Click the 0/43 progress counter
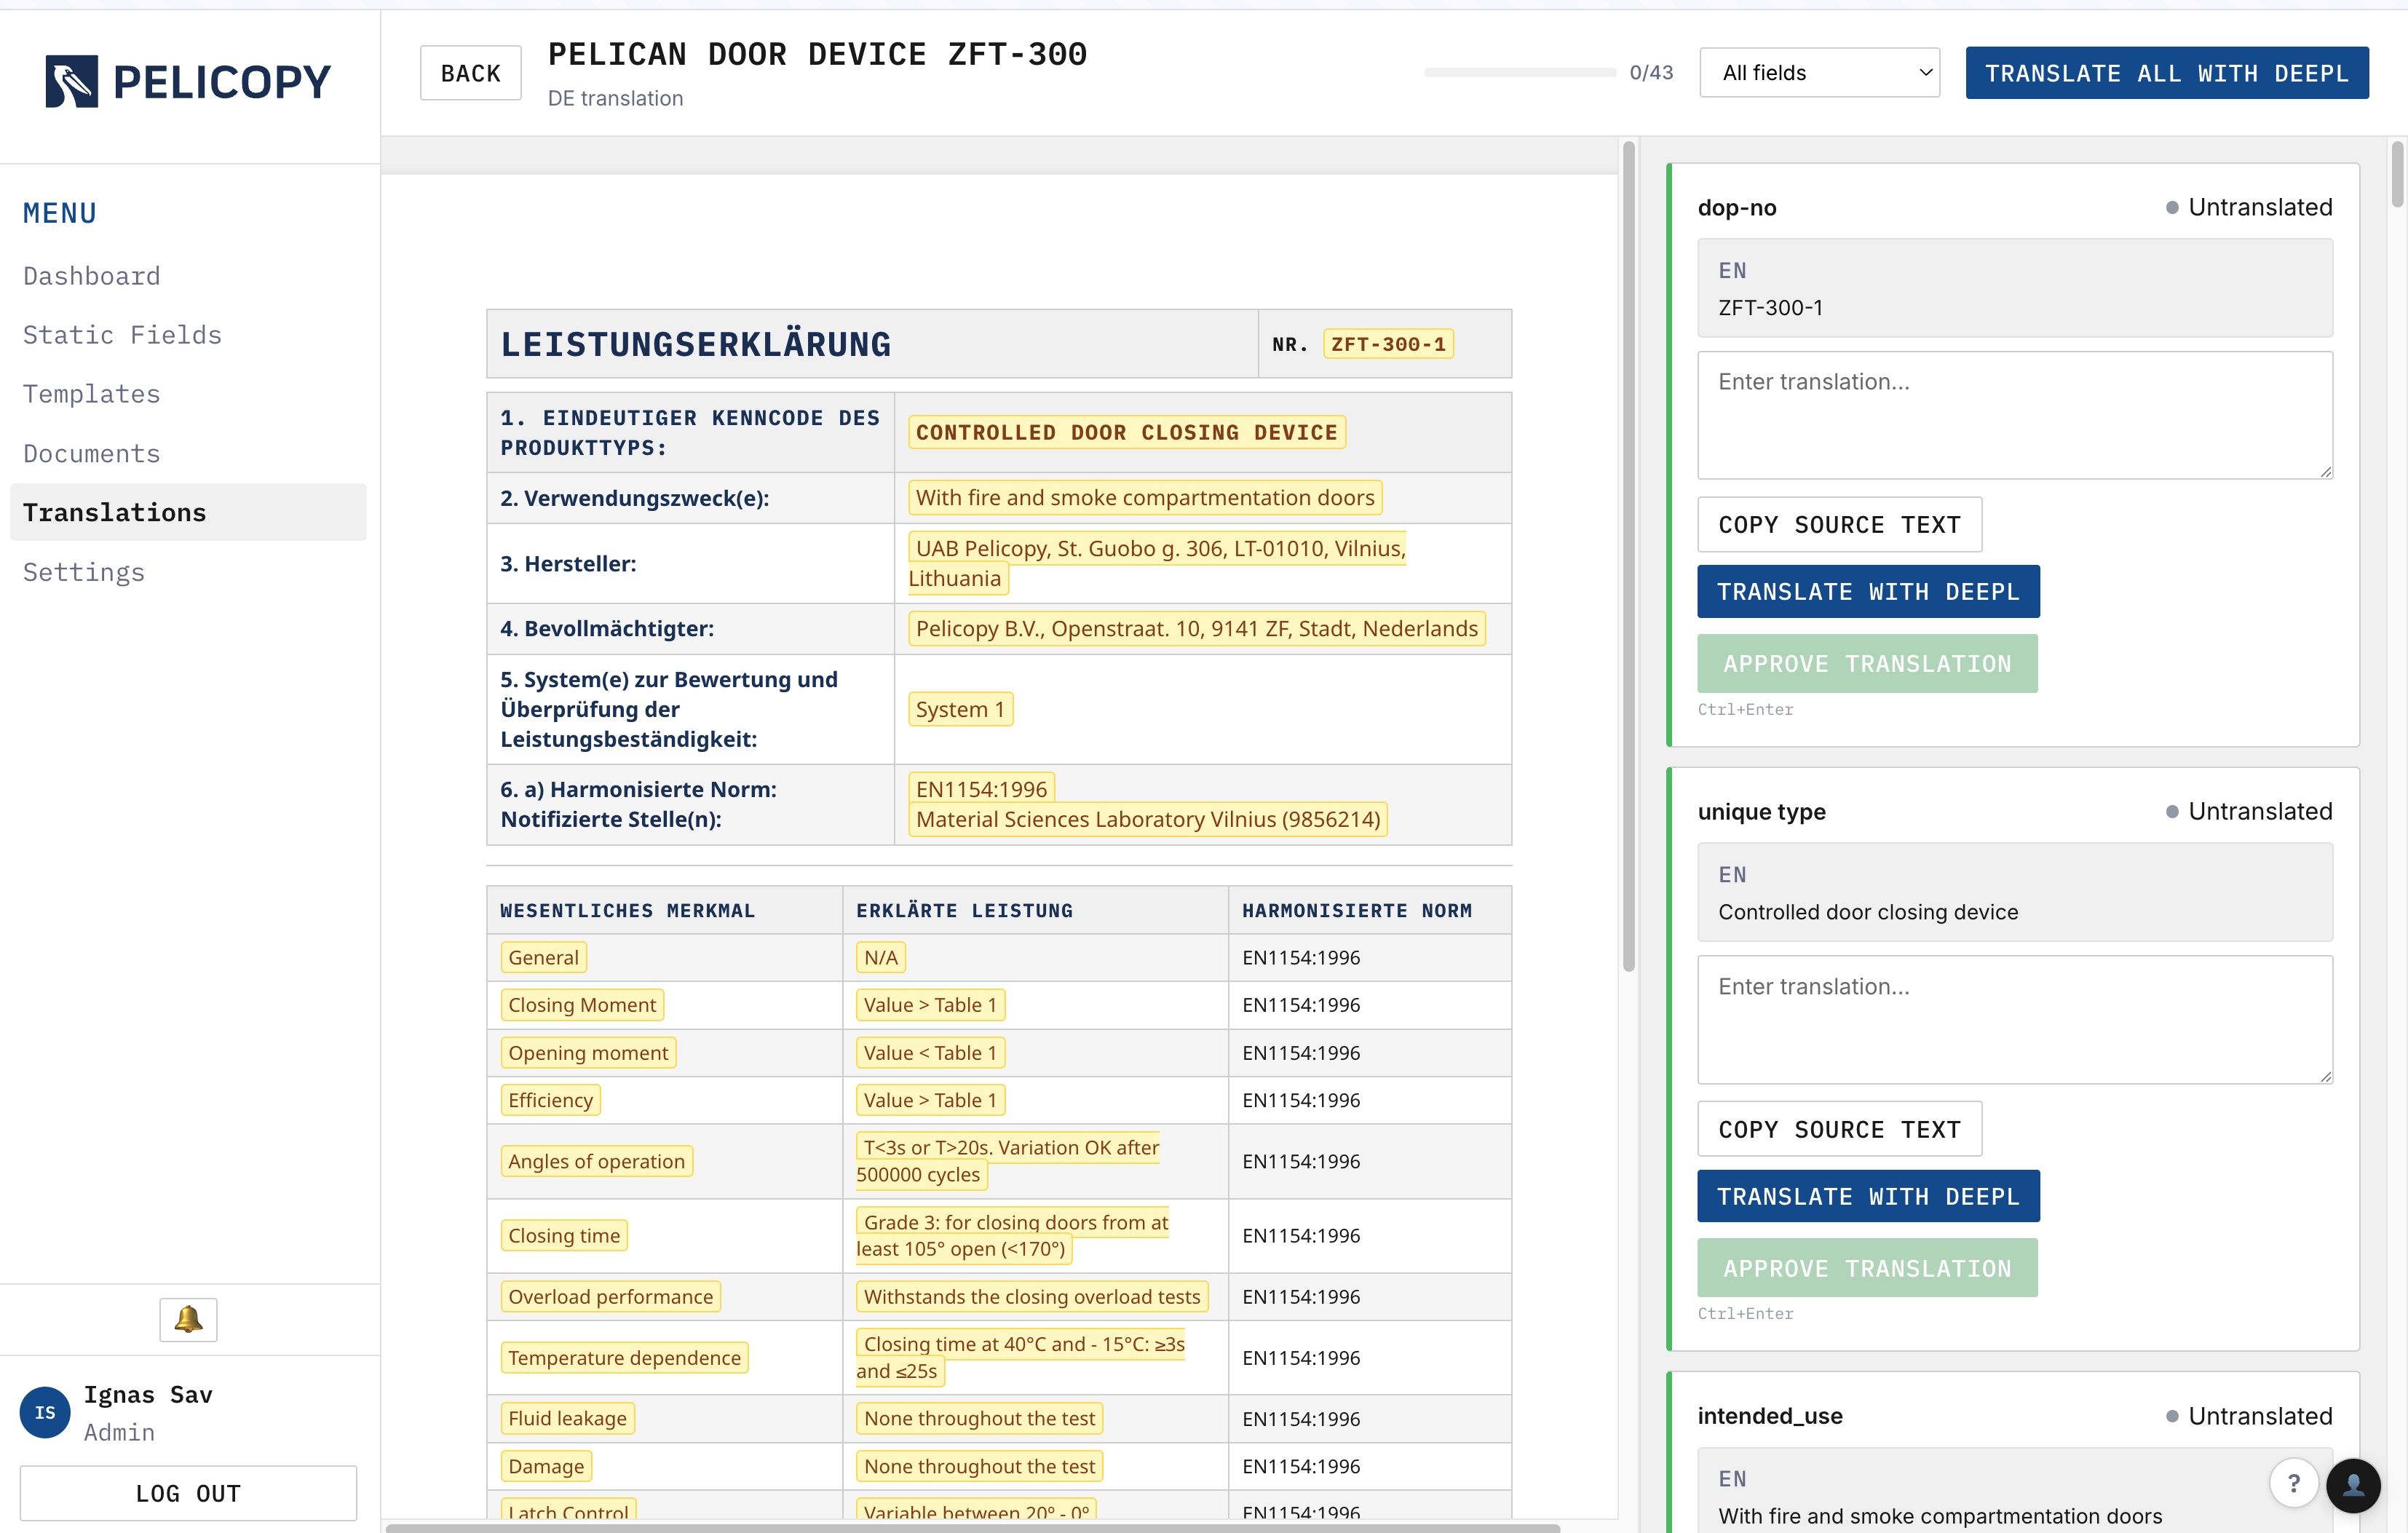 tap(1651, 73)
